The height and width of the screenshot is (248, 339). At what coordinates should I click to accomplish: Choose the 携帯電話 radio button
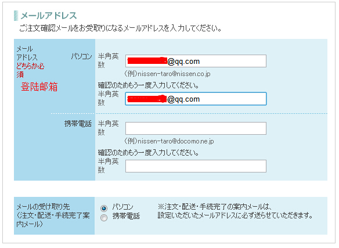(x=104, y=217)
